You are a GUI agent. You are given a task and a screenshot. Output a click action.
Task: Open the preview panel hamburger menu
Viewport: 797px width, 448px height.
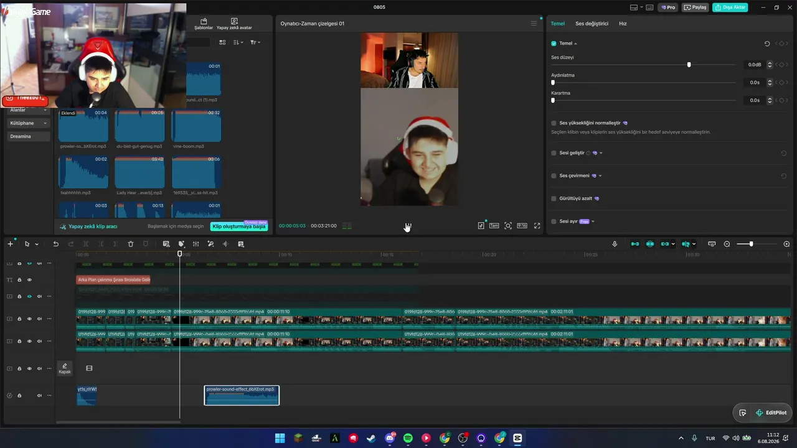coord(534,24)
